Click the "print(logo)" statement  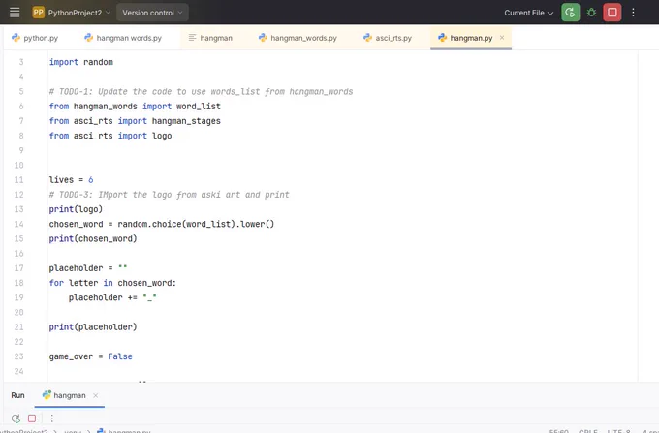click(76, 209)
